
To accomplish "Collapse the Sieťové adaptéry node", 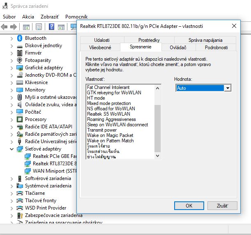I will point(12,149).
